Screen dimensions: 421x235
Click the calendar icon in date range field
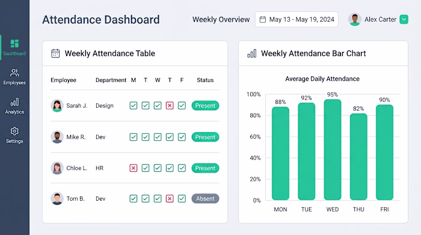pyautogui.click(x=263, y=20)
